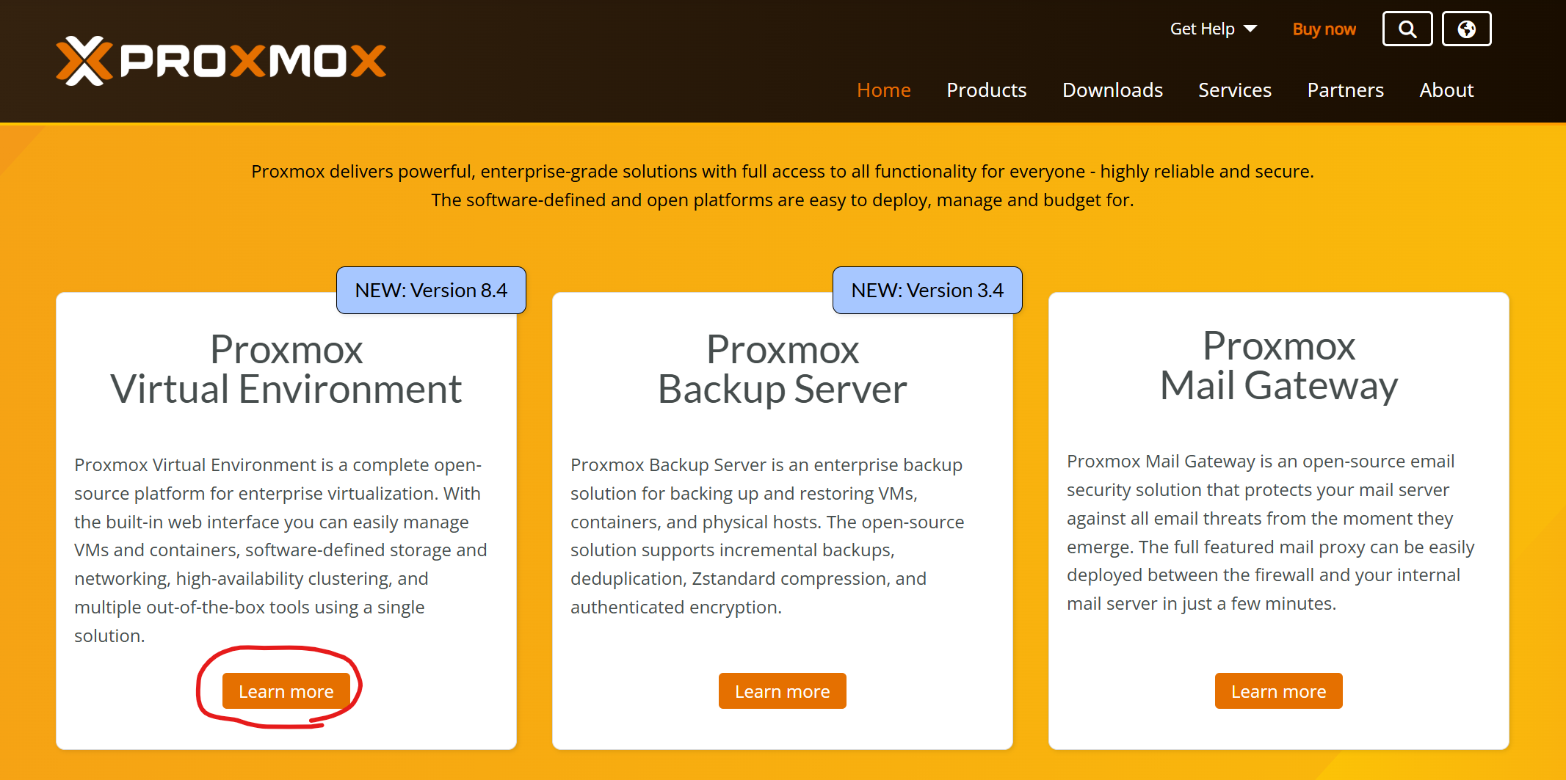Click the Buy now link
Screen dimensions: 1566x780
coord(1324,29)
